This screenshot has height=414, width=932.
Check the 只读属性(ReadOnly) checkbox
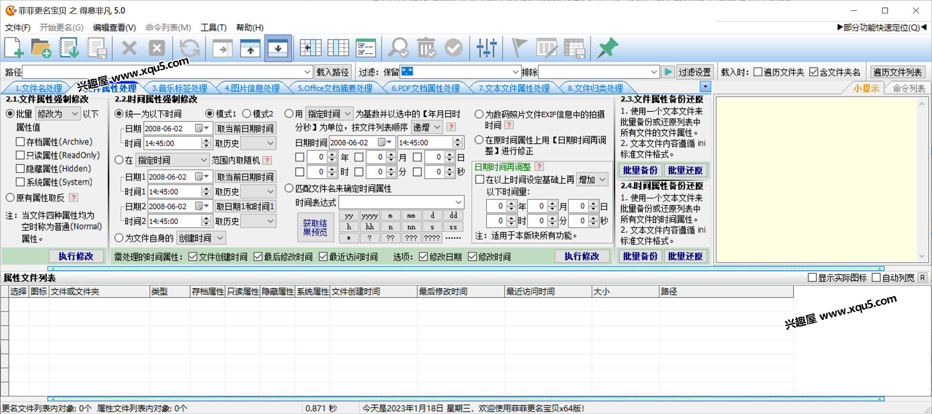tap(20, 155)
